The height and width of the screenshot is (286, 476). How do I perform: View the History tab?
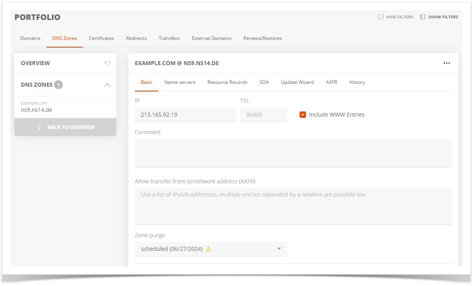[x=357, y=82]
